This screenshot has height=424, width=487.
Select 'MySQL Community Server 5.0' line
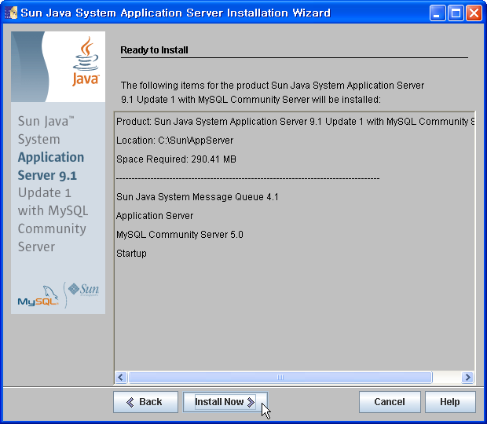pyautogui.click(x=180, y=234)
